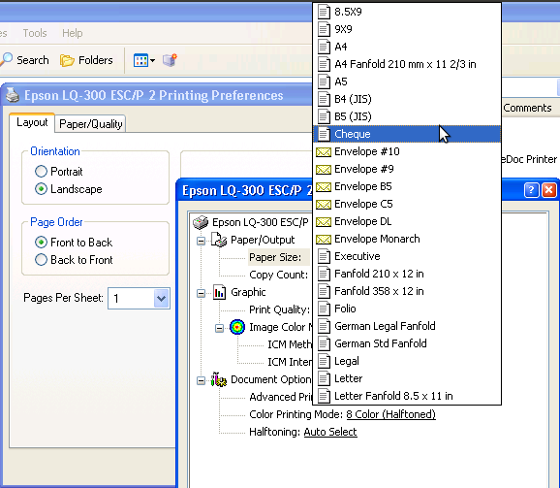The height and width of the screenshot is (488, 560).
Task: Select the Copy Count setting row
Action: pos(278,275)
